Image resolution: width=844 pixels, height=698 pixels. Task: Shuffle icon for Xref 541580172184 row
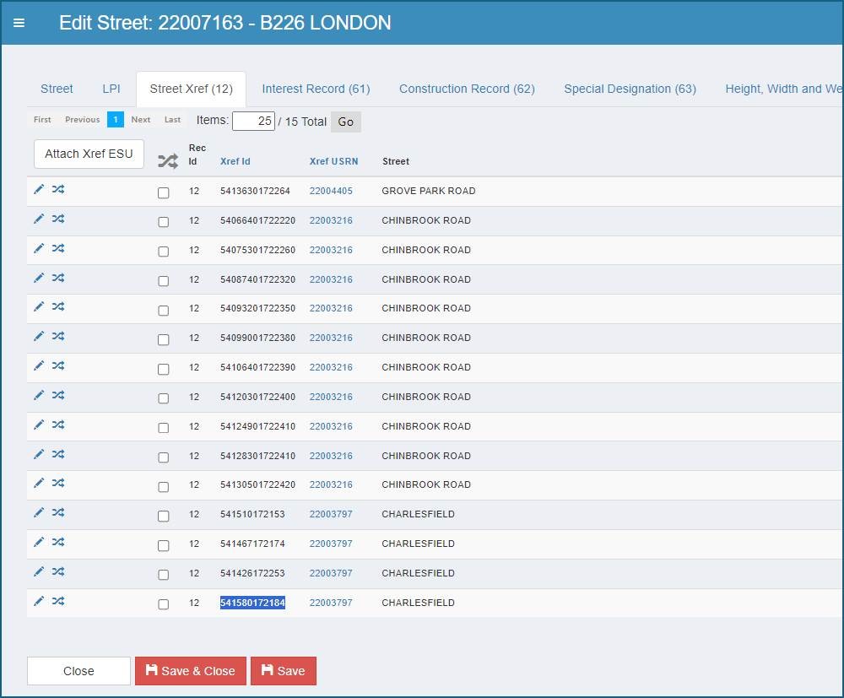click(x=58, y=601)
